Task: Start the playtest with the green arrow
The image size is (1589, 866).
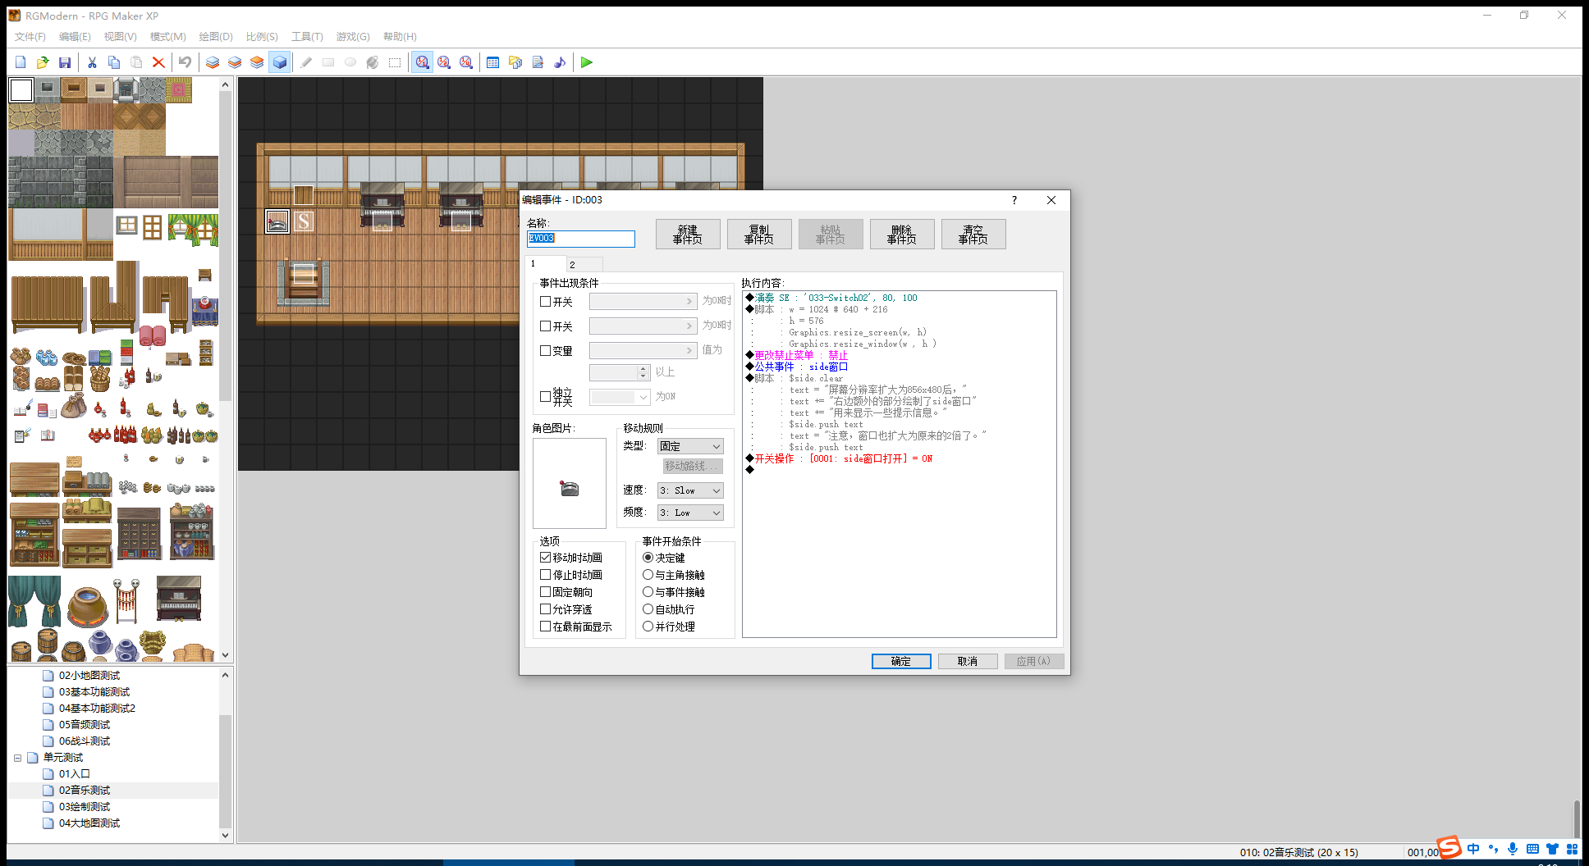Action: click(x=586, y=62)
